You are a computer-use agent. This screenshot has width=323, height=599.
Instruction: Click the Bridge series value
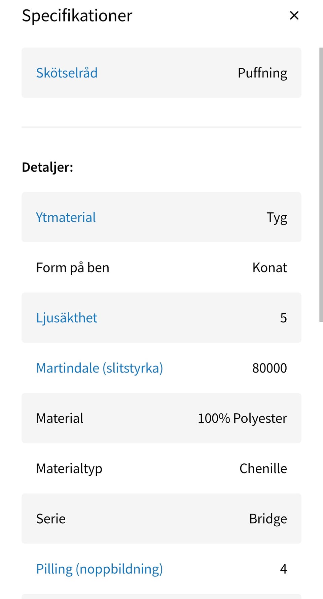tap(268, 519)
